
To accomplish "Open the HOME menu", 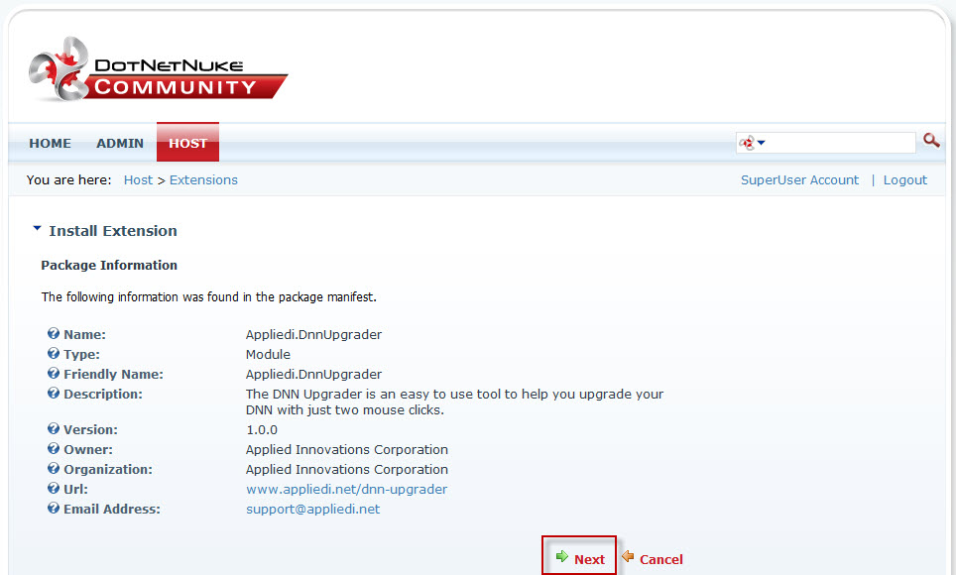I will pyautogui.click(x=50, y=144).
